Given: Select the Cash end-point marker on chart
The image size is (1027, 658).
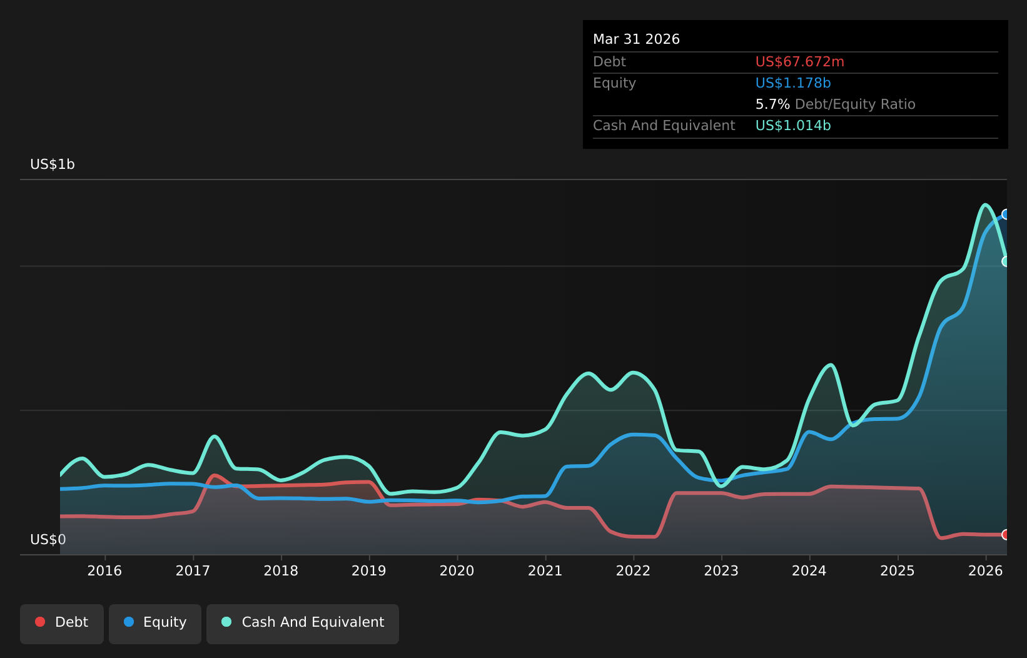Looking at the screenshot, I should 1006,261.
